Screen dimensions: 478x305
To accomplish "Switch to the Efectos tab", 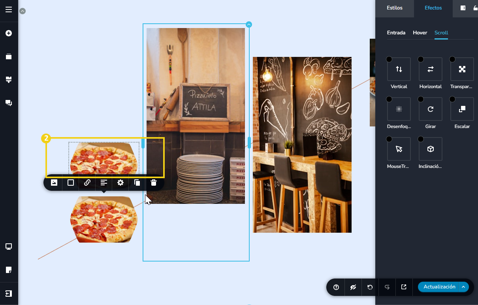I will click(433, 8).
